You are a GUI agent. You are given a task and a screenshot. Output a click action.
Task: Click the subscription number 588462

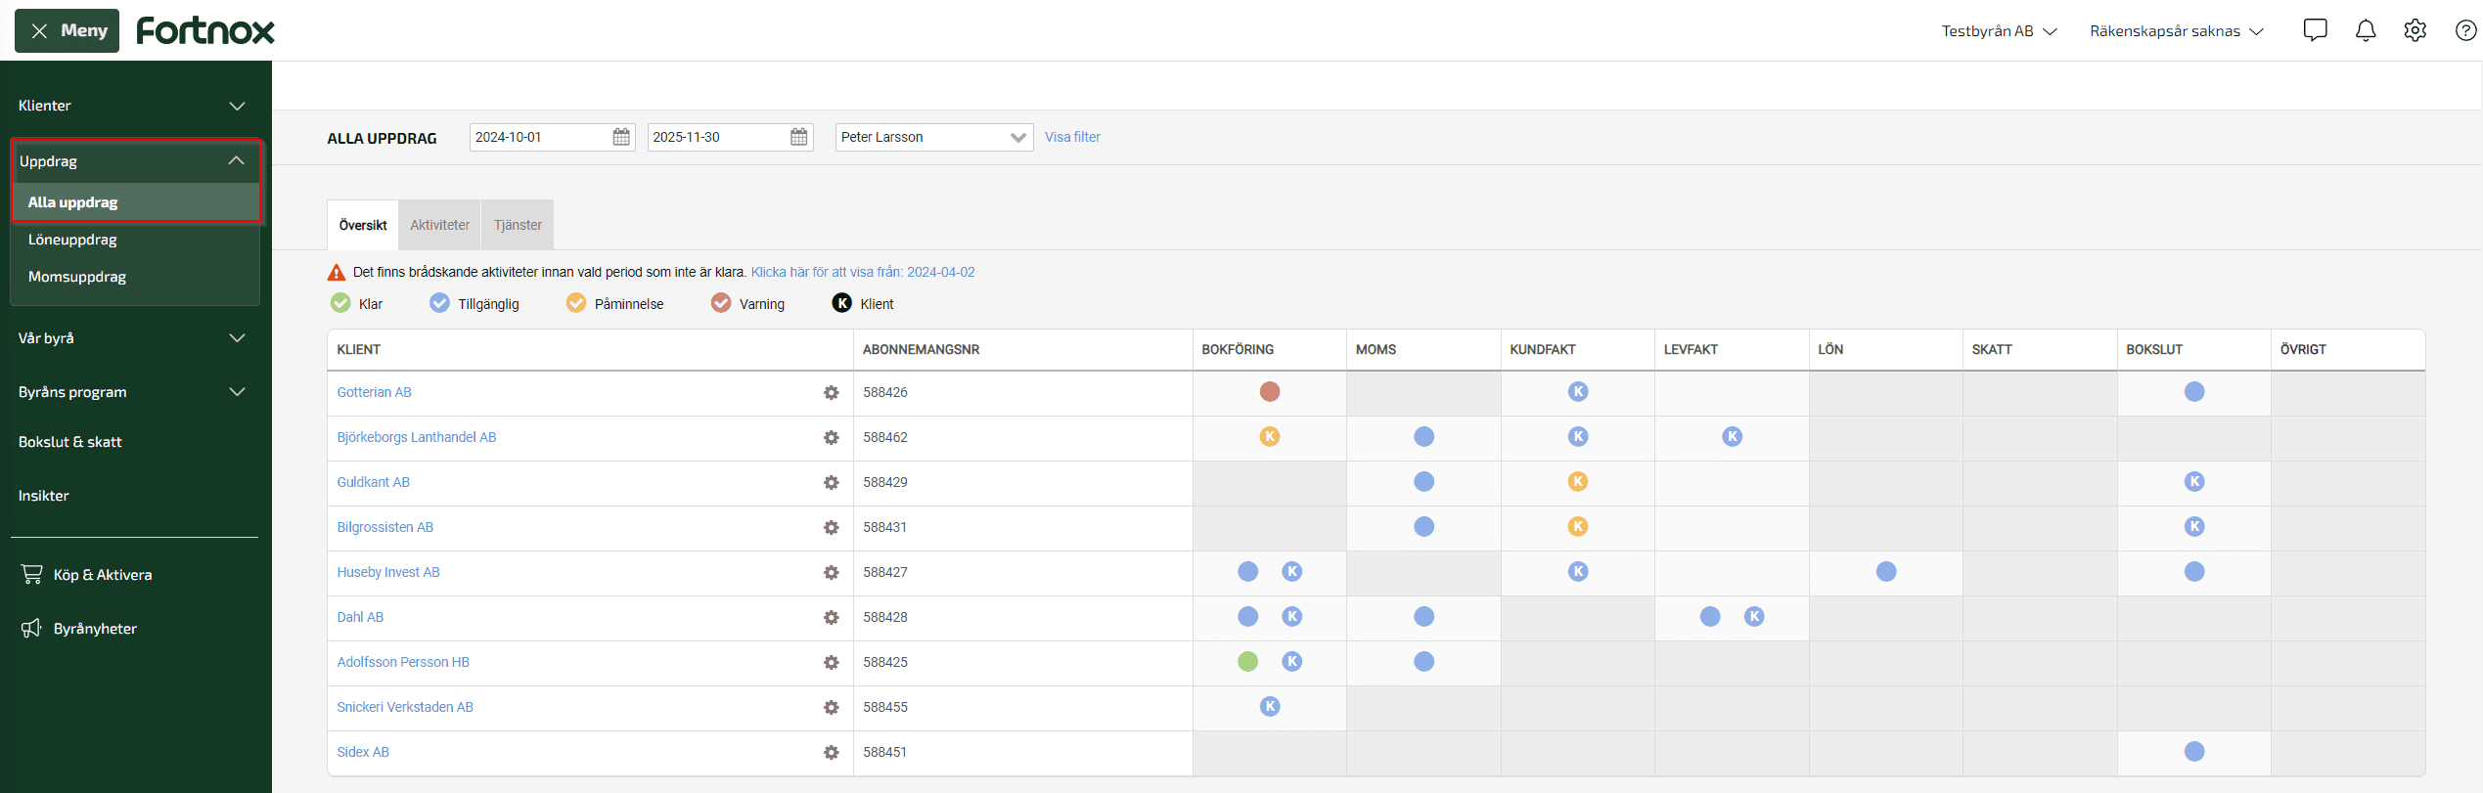tap(885, 437)
